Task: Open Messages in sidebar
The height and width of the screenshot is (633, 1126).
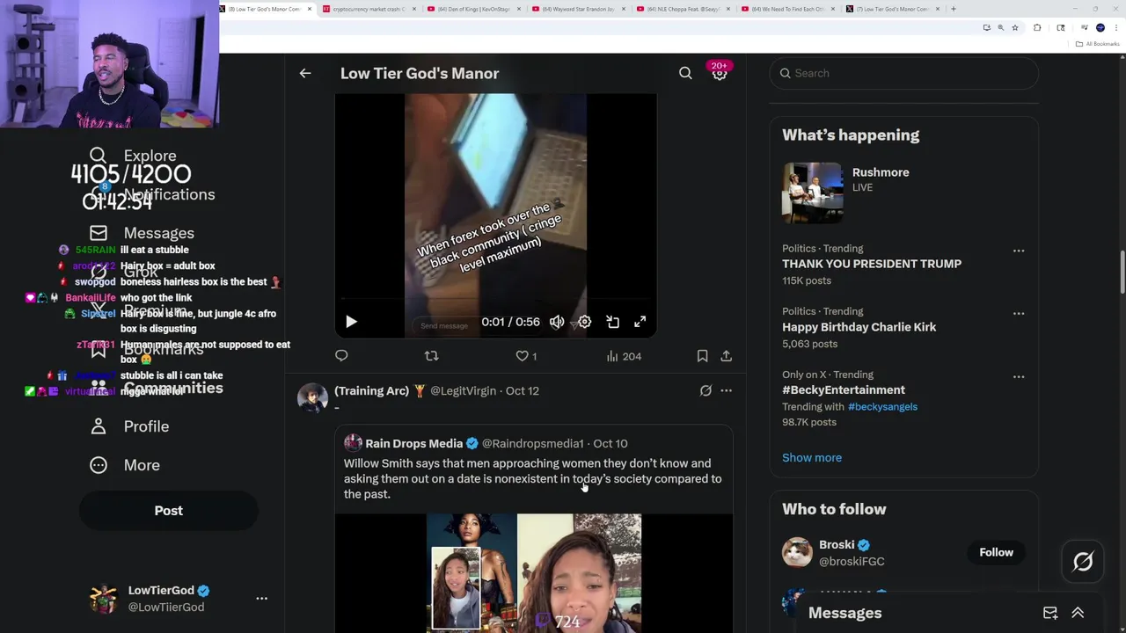Action: (x=141, y=233)
